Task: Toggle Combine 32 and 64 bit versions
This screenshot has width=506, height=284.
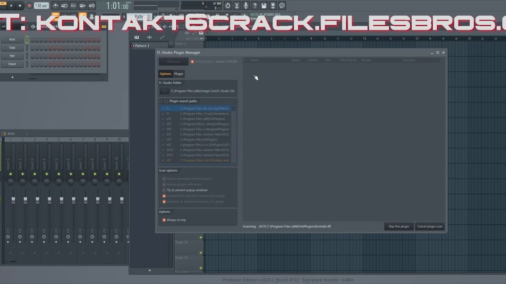Action: (x=164, y=202)
